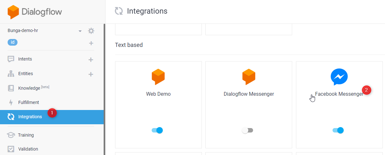Click the Integrations header sync icon

(119, 11)
